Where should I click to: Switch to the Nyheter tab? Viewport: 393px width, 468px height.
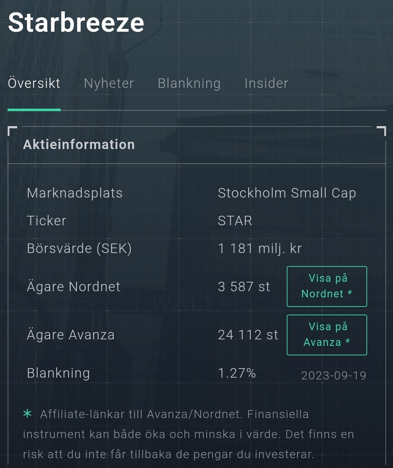pos(109,83)
